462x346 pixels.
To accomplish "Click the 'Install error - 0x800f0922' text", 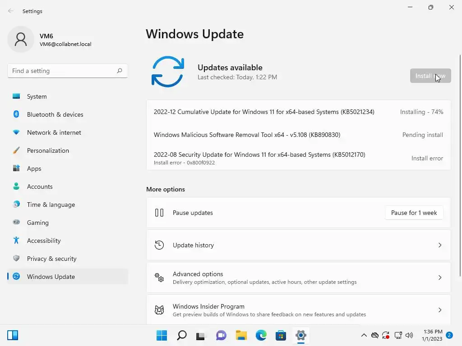I will pos(184,163).
